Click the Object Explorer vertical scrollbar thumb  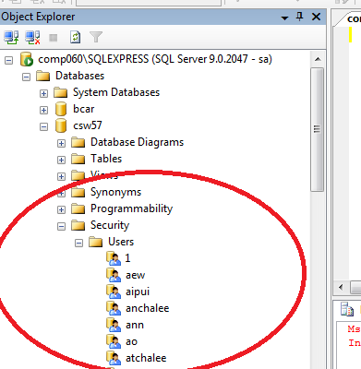pos(317,129)
